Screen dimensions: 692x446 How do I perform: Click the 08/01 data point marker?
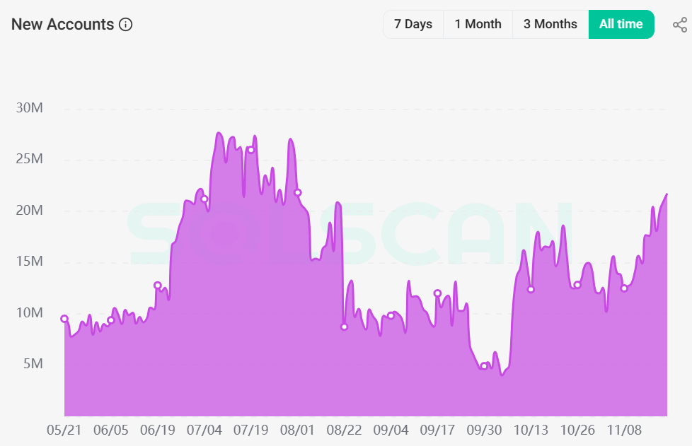[298, 192]
